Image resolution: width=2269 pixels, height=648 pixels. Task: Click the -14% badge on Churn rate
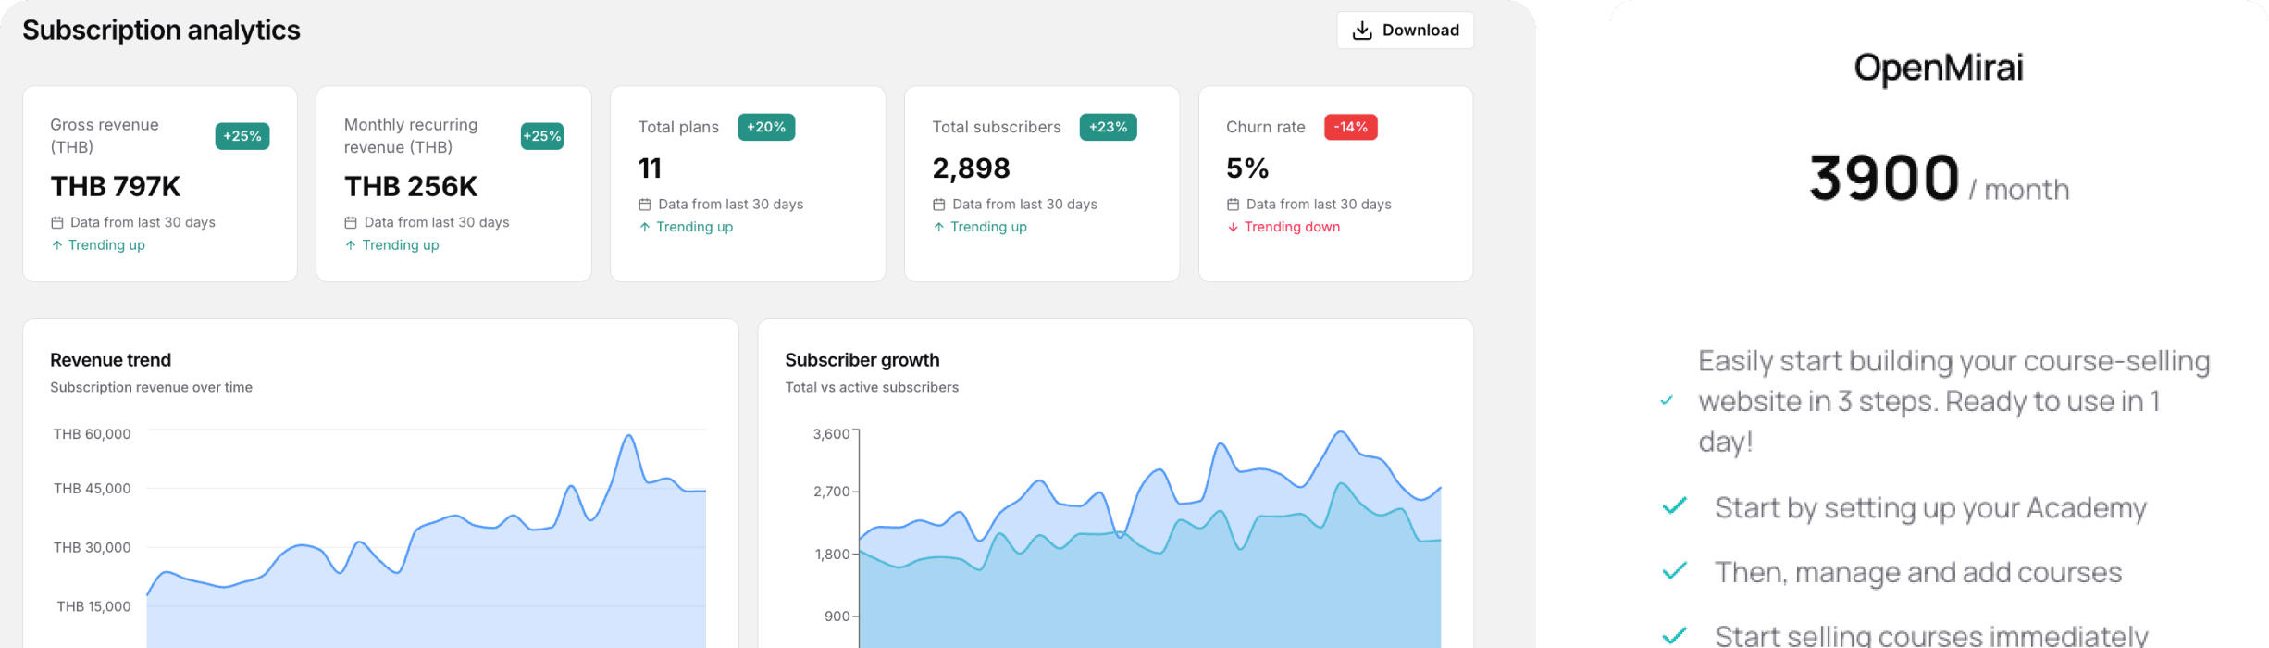click(x=1351, y=127)
